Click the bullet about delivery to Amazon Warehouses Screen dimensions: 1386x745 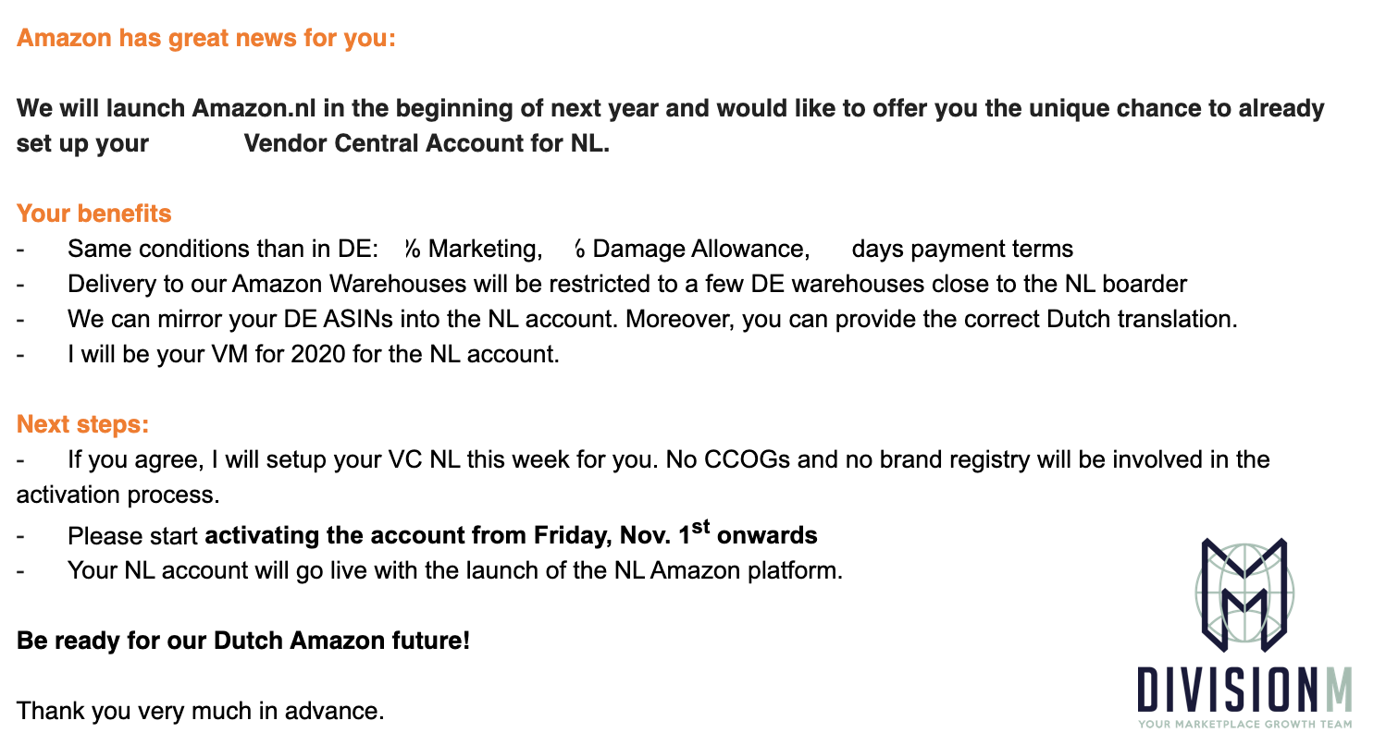coord(627,284)
